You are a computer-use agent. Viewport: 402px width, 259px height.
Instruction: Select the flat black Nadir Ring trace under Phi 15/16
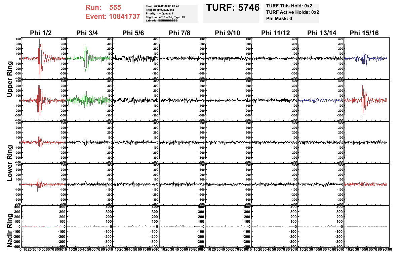tap(366, 226)
